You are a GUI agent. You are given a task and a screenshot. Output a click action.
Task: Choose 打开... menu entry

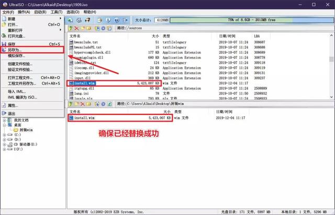(x=32, y=25)
